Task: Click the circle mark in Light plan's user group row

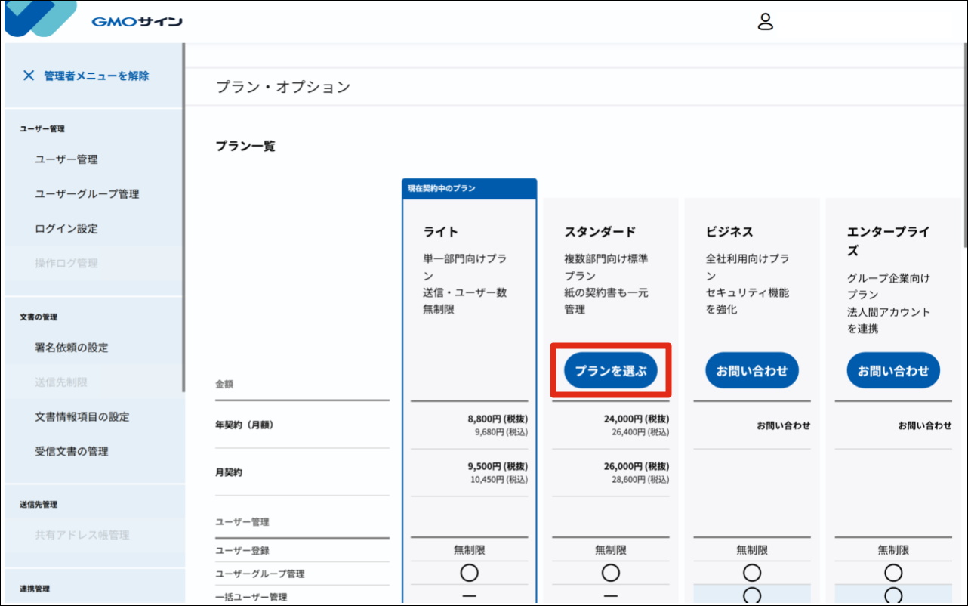Action: (469, 574)
